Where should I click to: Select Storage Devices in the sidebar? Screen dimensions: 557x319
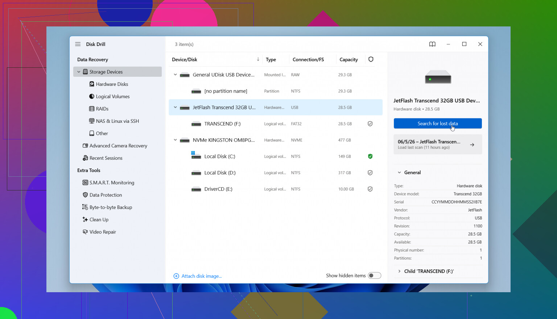(117, 72)
